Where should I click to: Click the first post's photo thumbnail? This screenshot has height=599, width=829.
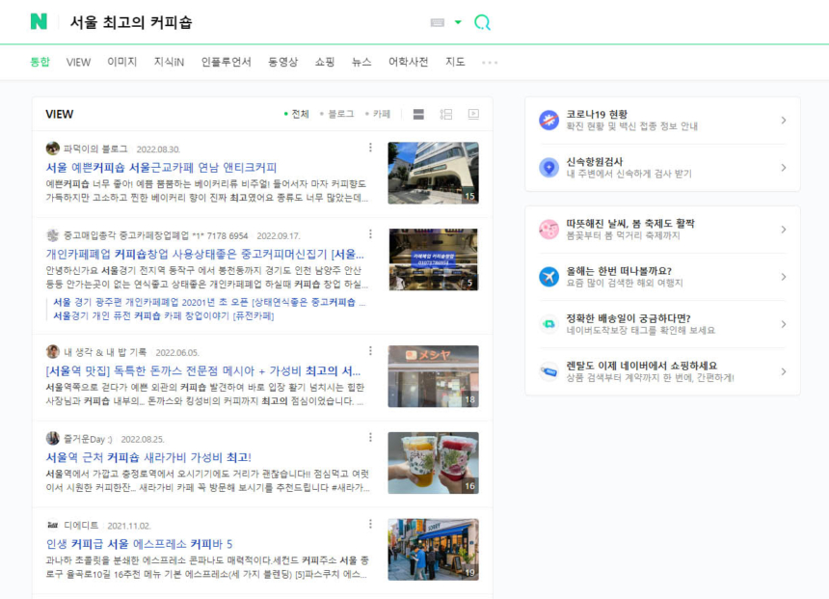pyautogui.click(x=433, y=174)
